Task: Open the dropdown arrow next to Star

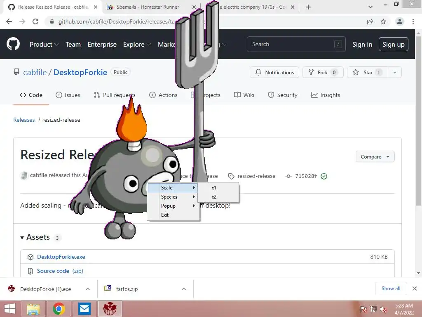Action: 395,72
